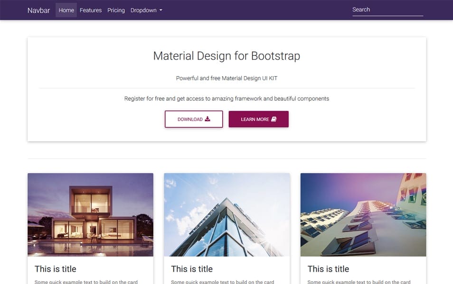
Task: Click the title under the apartment building photo
Action: [x=328, y=269]
